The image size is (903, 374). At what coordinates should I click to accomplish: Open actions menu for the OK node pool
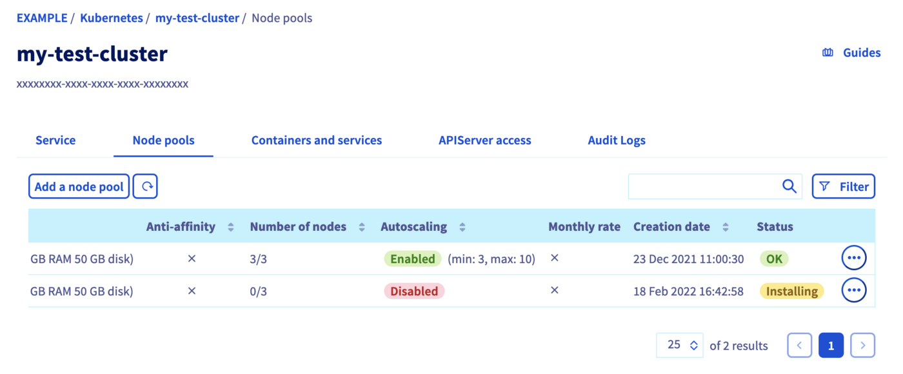[853, 257]
